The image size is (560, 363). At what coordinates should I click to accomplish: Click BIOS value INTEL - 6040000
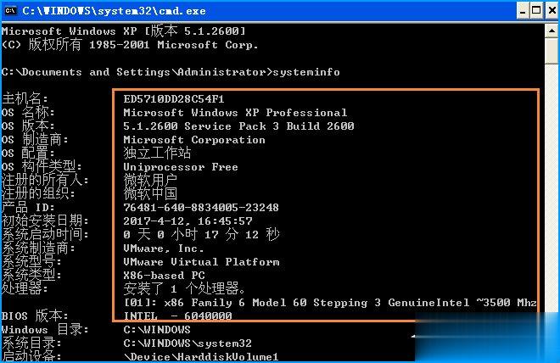[177, 316]
